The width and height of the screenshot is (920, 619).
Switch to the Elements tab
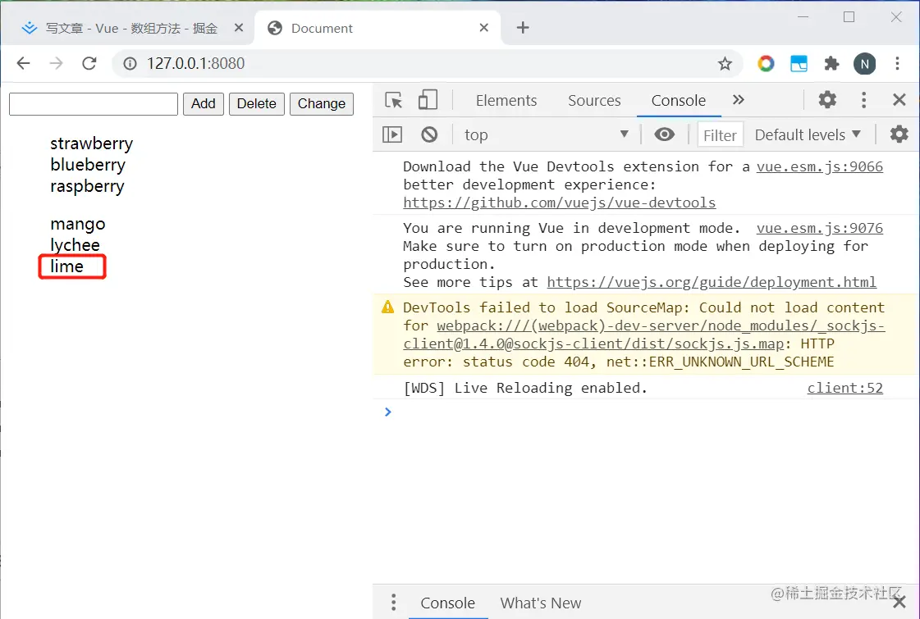point(506,101)
